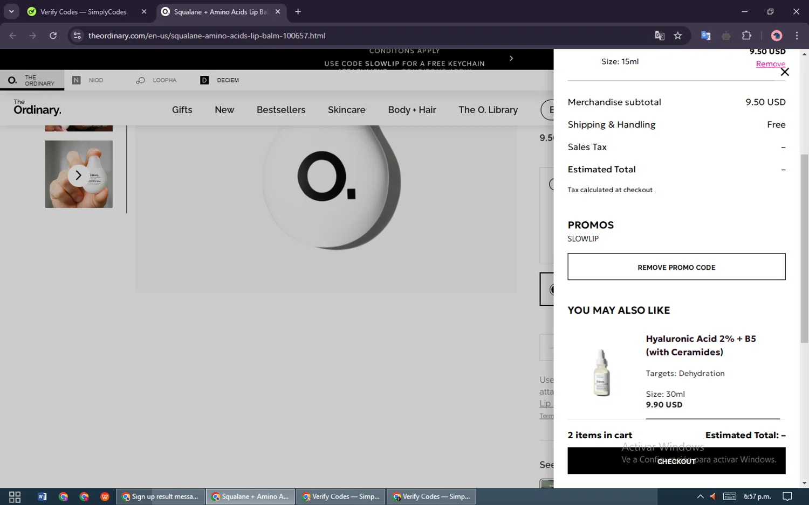The image size is (809, 505).
Task: Expand the tab search dropdown arrow
Action: (x=11, y=11)
